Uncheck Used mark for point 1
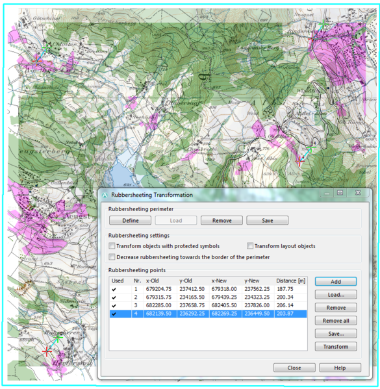 tap(114, 289)
